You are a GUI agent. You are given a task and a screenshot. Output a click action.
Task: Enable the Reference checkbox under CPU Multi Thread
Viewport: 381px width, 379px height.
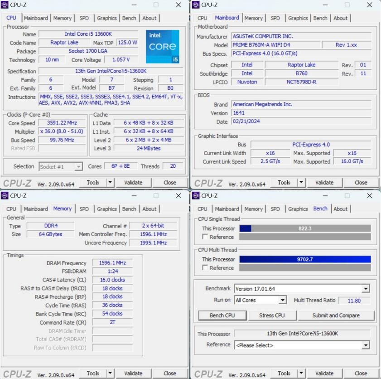(x=206, y=268)
